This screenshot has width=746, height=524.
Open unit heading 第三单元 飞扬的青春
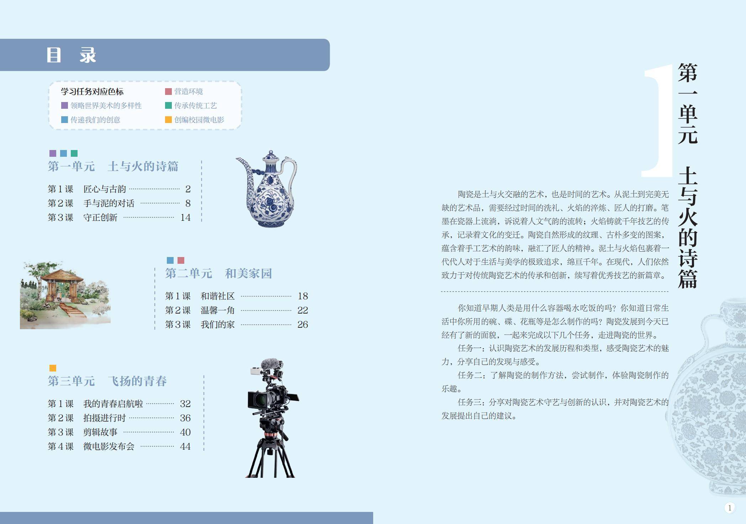107,381
